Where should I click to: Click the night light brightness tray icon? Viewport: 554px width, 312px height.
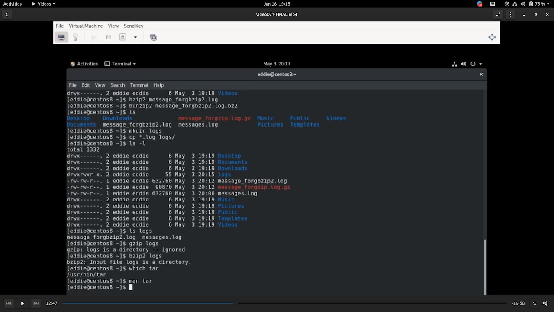pyautogui.click(x=507, y=4)
